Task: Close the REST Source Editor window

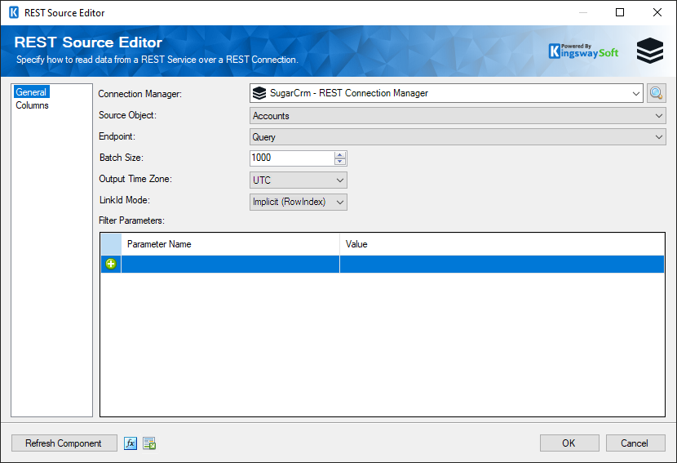Action: pyautogui.click(x=657, y=12)
